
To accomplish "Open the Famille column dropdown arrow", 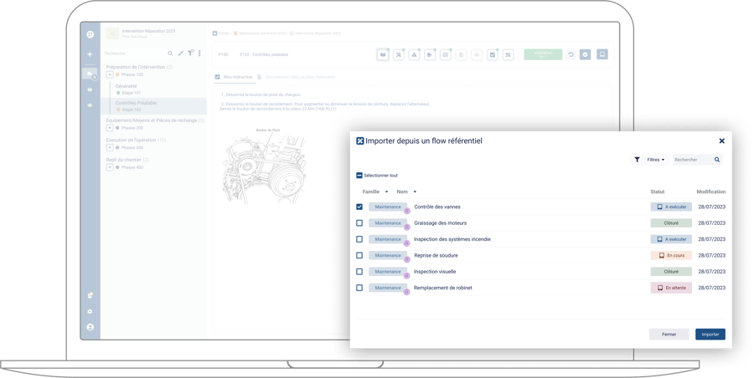I will (x=386, y=192).
